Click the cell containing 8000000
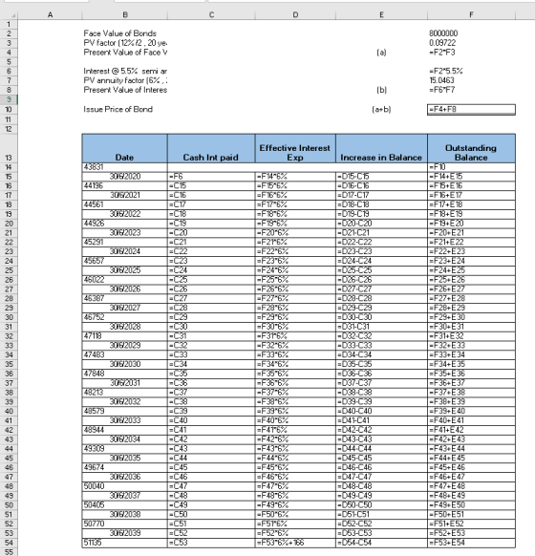 click(x=472, y=33)
